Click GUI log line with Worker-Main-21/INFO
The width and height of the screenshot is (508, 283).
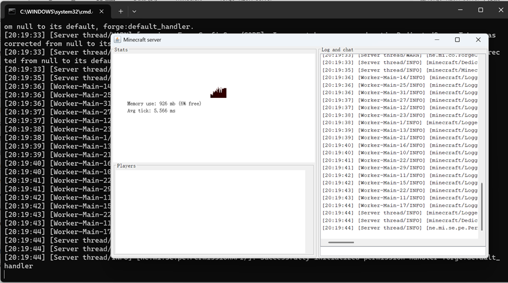pos(400,138)
